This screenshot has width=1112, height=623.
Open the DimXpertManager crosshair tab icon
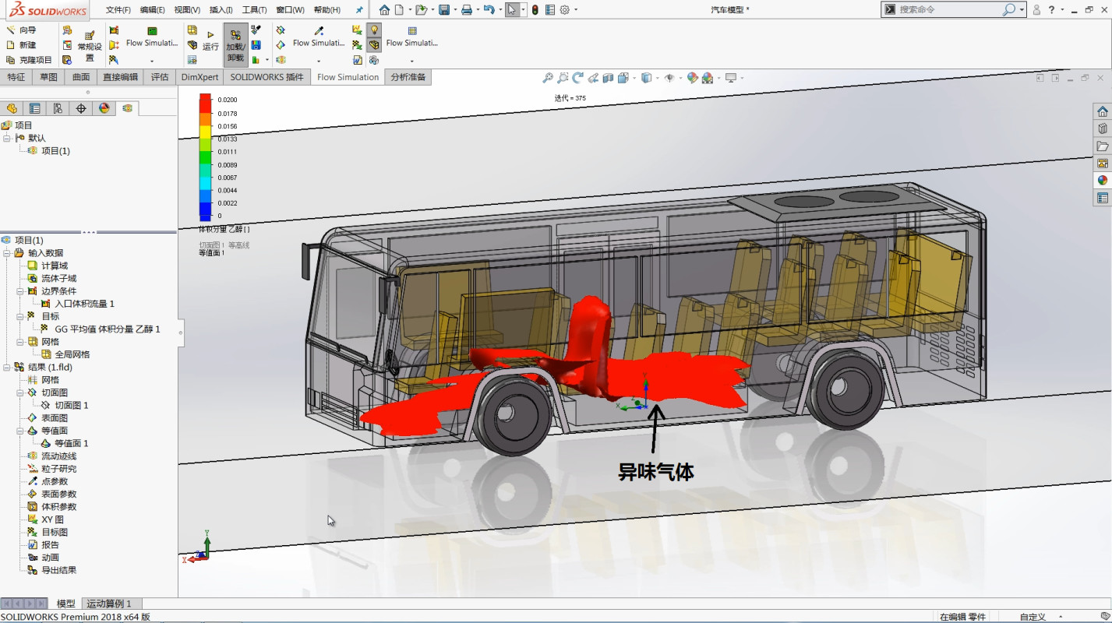point(81,108)
